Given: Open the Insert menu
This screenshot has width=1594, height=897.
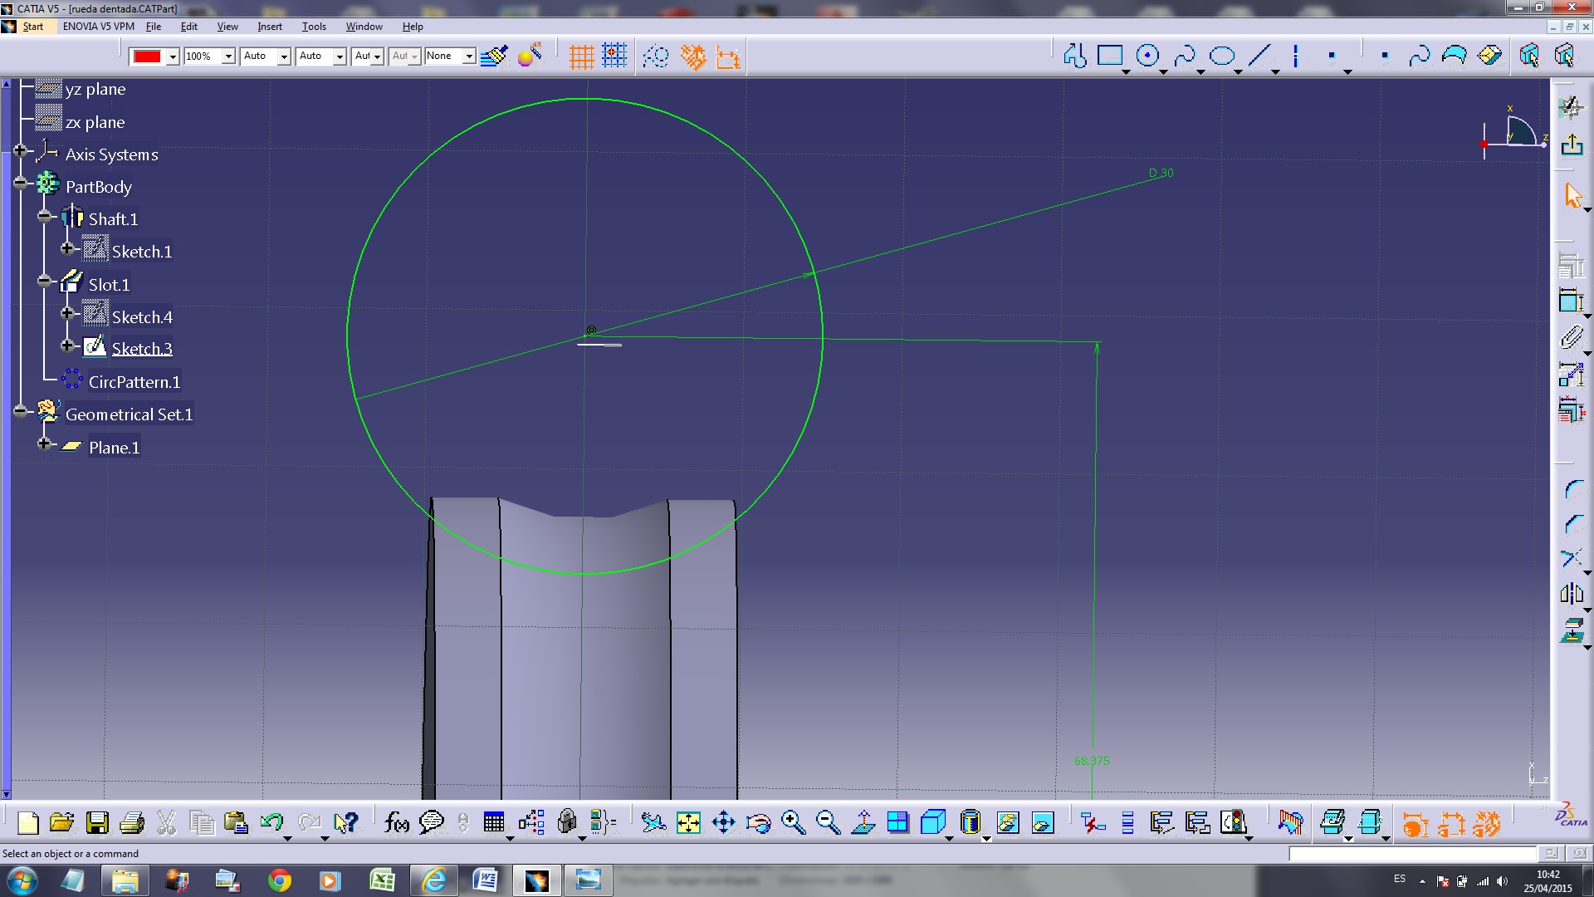Looking at the screenshot, I should [270, 27].
